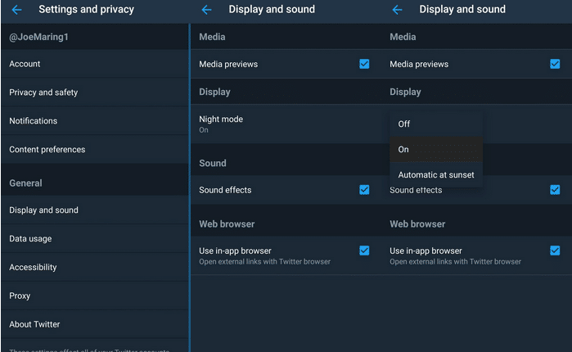This screenshot has height=352, width=572.
Task: Uncheck Use in-app browser in middle panel
Action: point(364,250)
